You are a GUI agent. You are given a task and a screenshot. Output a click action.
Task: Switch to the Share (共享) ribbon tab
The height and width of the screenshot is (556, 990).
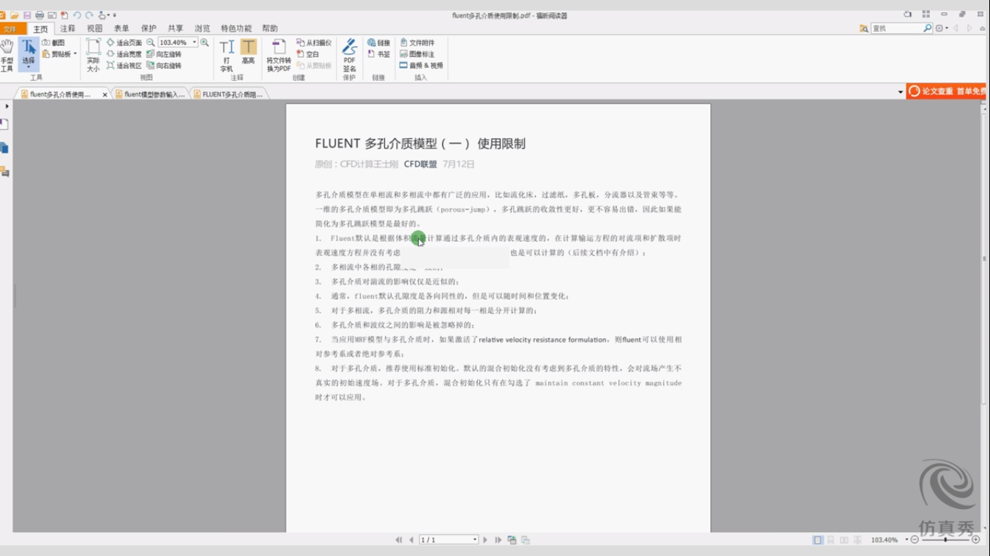175,28
